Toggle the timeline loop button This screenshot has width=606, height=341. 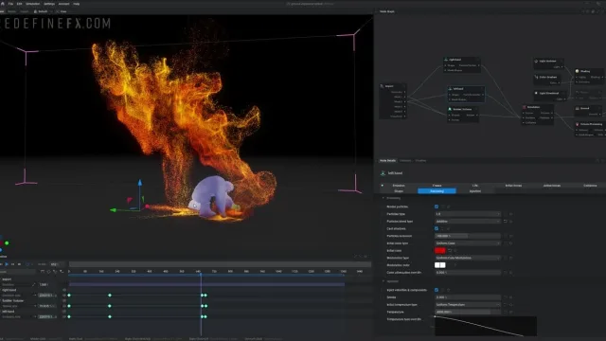click(27, 264)
